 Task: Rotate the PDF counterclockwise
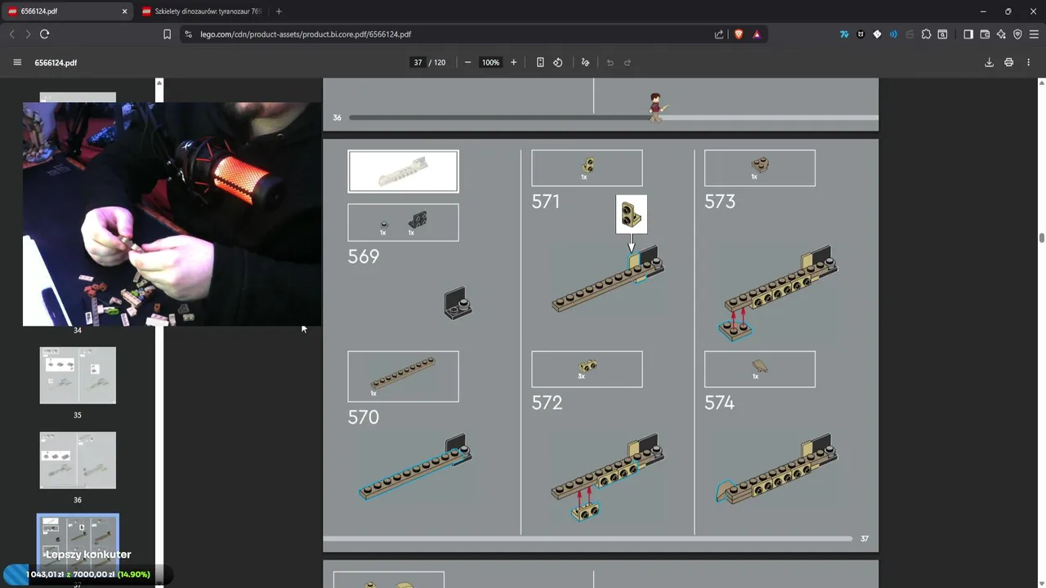pos(558,63)
